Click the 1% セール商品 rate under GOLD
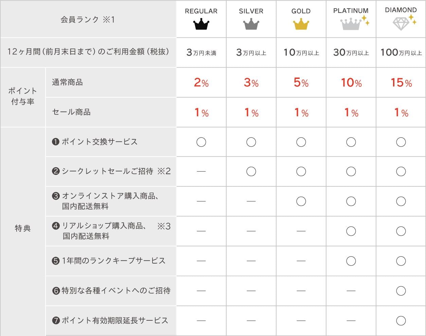This screenshot has width=426, height=336. (x=301, y=113)
